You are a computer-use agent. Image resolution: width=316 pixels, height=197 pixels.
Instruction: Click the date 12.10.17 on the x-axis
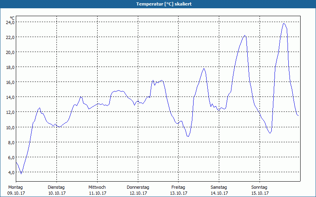[138, 193]
